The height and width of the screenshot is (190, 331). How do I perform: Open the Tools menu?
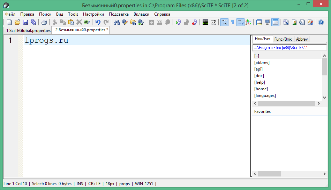[x=73, y=14]
